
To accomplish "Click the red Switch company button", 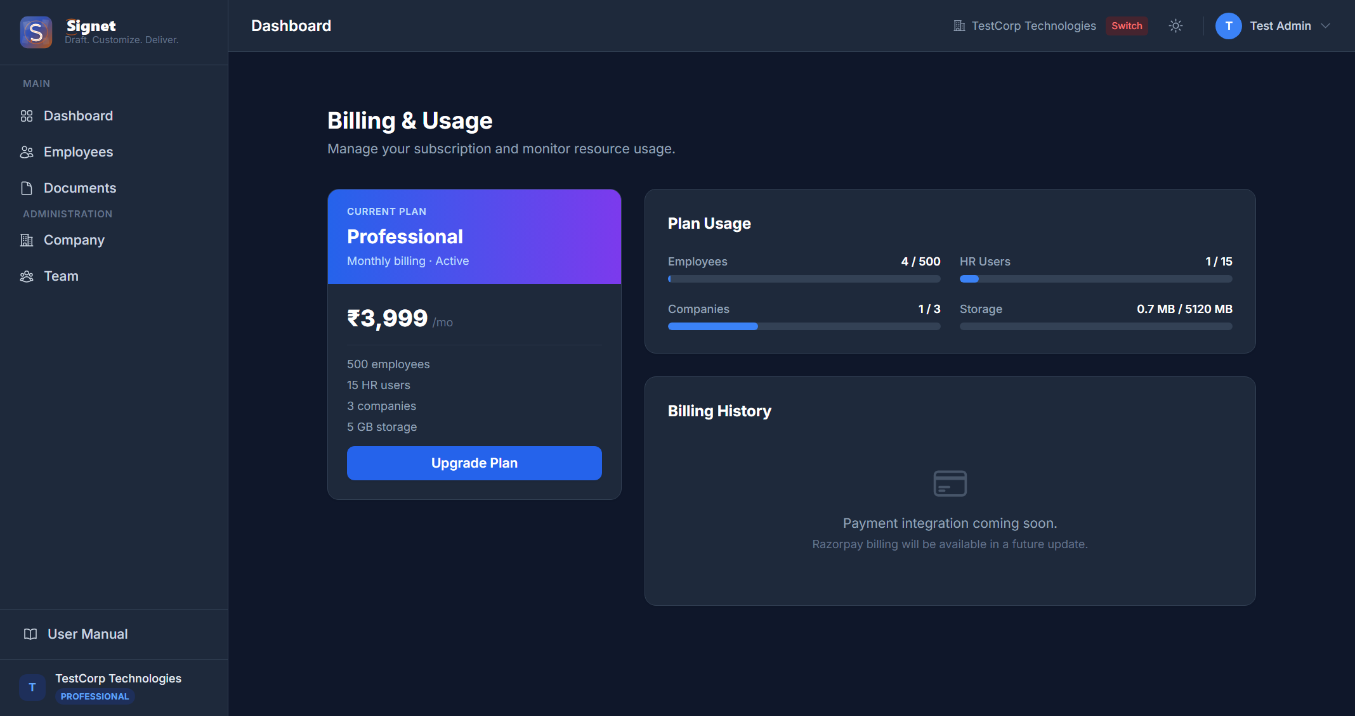I will point(1127,26).
